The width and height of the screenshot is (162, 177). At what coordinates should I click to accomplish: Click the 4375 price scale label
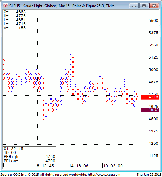point(153,131)
